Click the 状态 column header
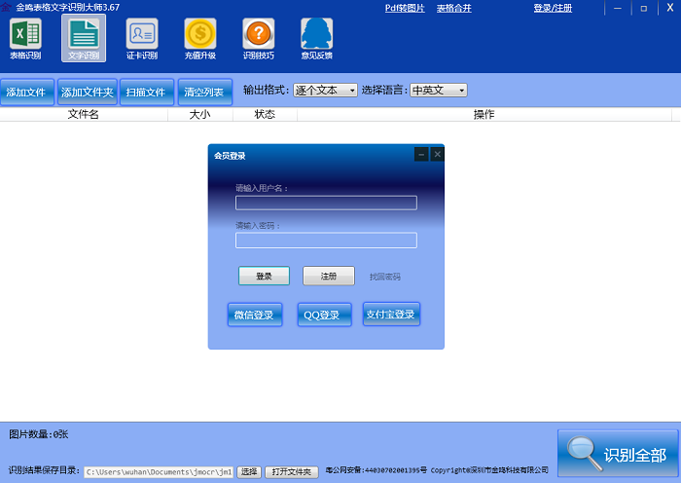Image resolution: width=681 pixels, height=483 pixels. tap(265, 114)
